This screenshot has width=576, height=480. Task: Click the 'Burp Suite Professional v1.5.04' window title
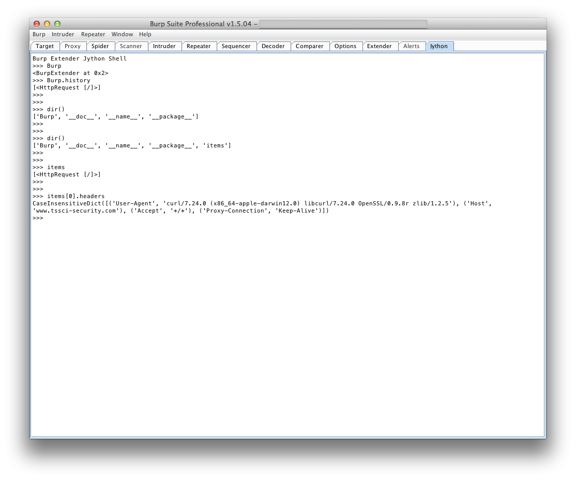coord(201,24)
